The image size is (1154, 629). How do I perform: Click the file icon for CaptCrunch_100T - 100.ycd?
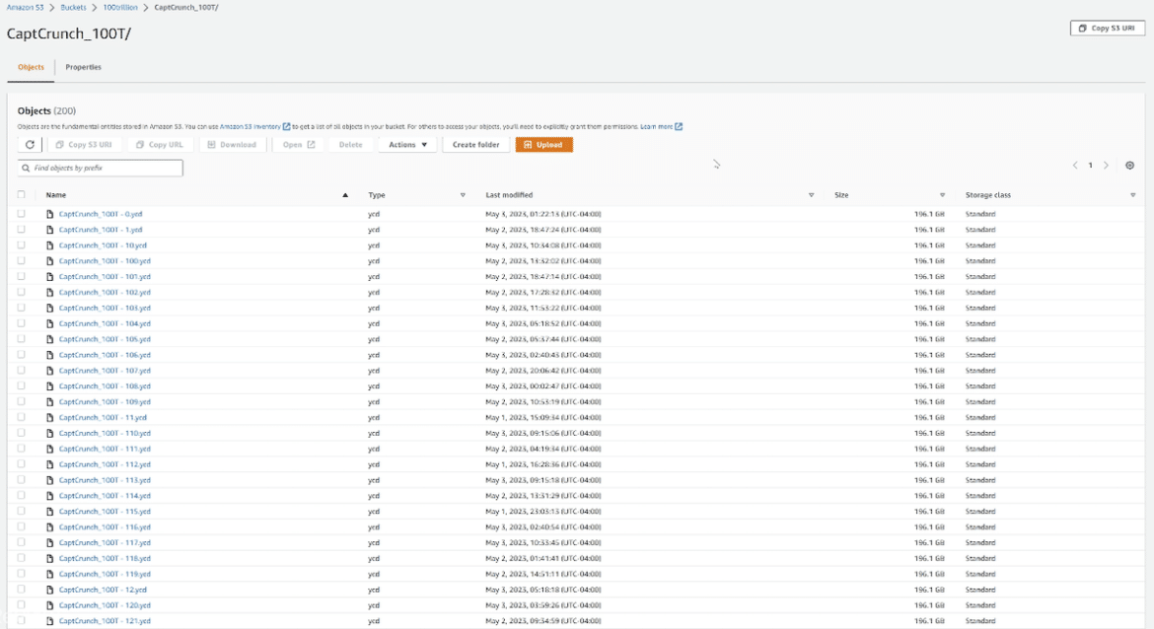[x=50, y=261]
